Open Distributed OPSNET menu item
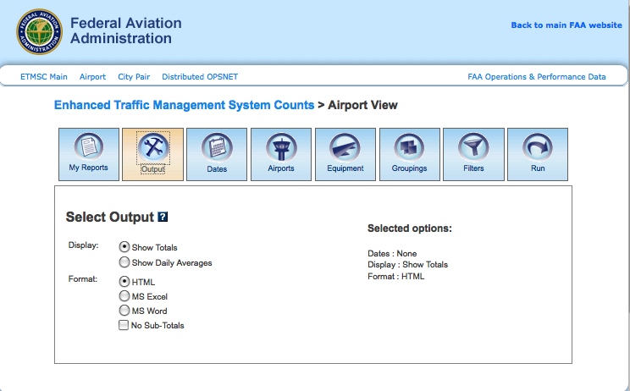630x391 pixels. tap(200, 77)
